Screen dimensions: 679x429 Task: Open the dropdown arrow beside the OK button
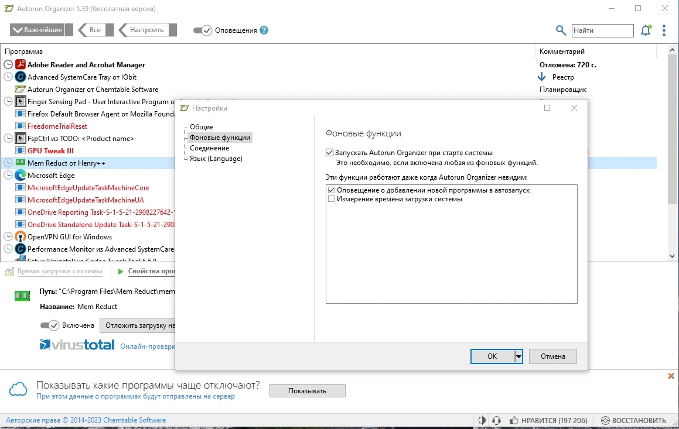518,356
